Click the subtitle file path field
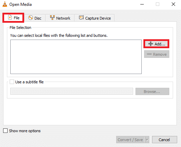This screenshot has height=147, width=181. coord(72,91)
